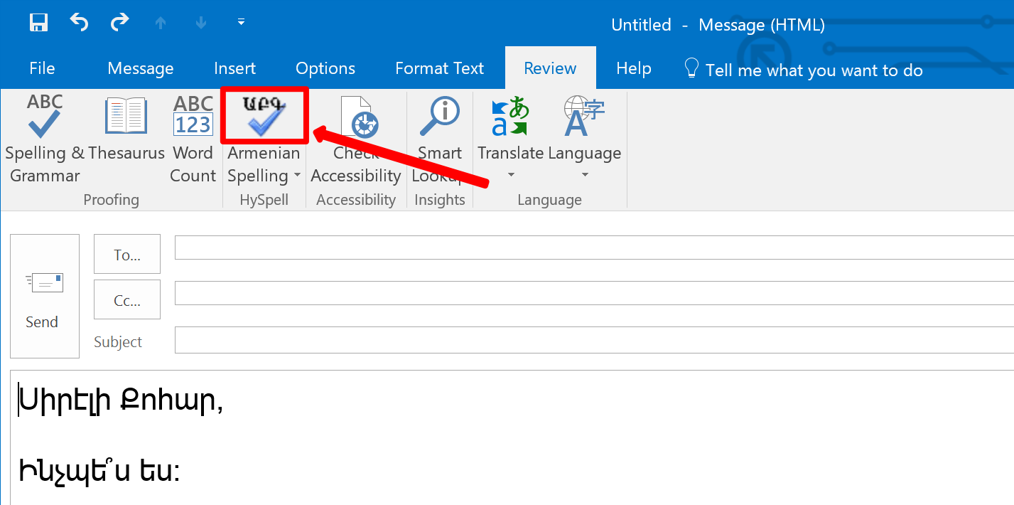Expand the Translate dropdown arrow
The height and width of the screenshot is (505, 1014).
point(510,175)
